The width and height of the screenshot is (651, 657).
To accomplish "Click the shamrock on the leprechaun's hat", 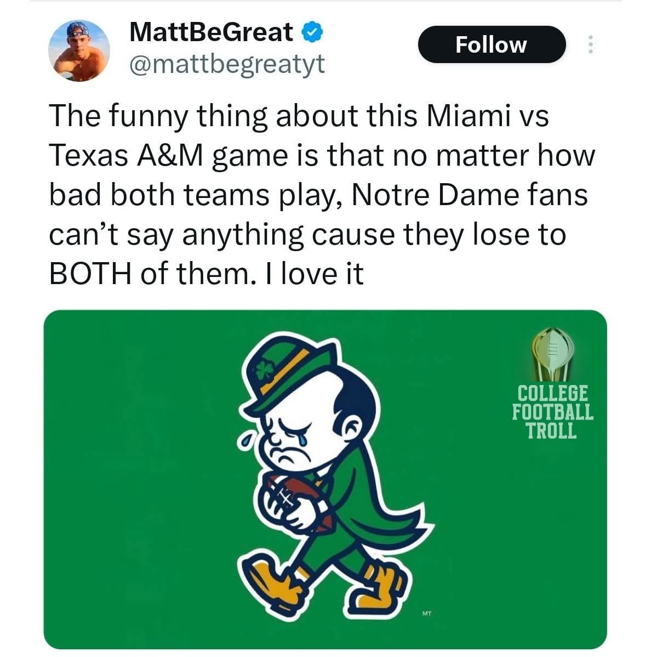I will click(264, 369).
